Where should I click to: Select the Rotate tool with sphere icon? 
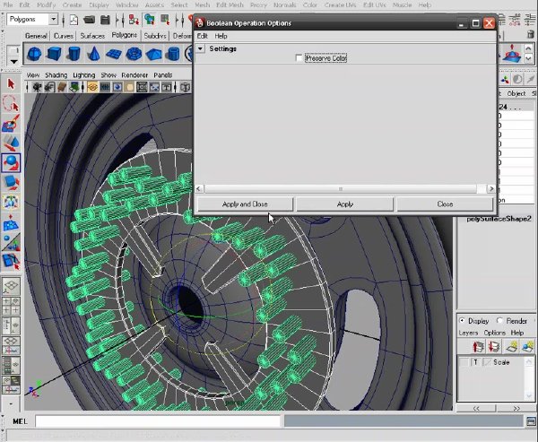point(11,162)
